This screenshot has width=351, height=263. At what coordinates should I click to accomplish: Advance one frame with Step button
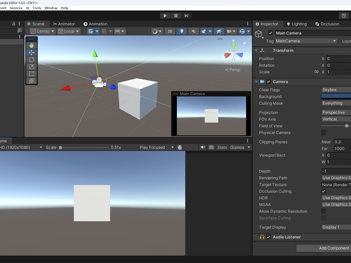tap(186, 16)
